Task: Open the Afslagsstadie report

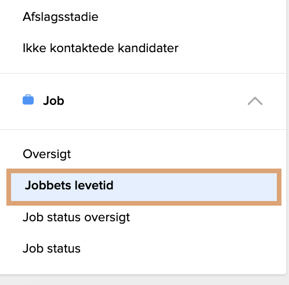Action: point(60,17)
